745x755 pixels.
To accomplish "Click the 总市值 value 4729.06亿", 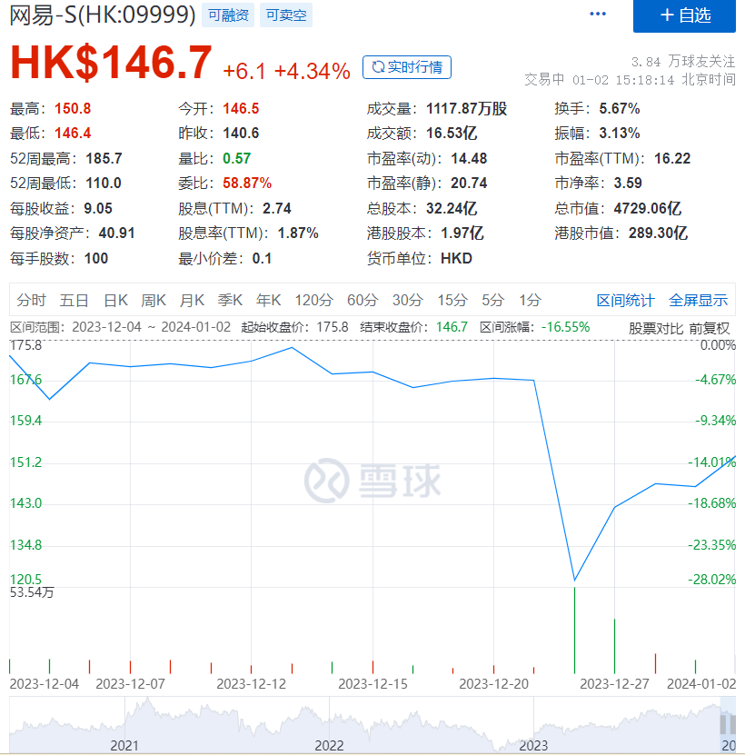I will (x=647, y=208).
